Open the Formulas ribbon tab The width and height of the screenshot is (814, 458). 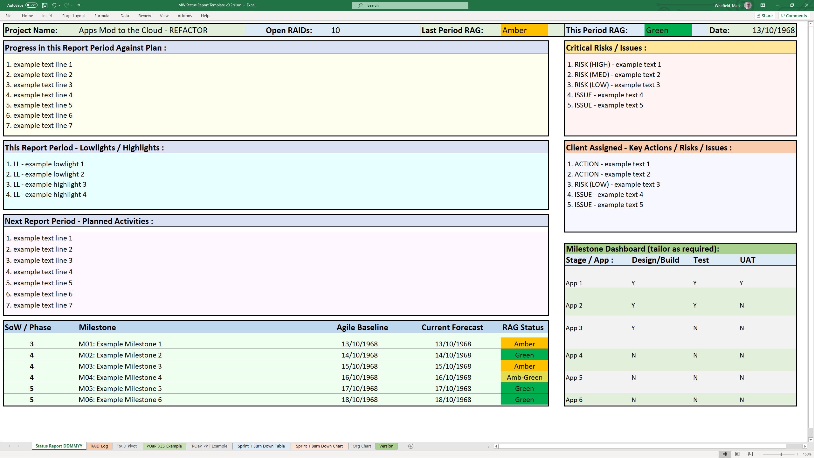click(103, 16)
